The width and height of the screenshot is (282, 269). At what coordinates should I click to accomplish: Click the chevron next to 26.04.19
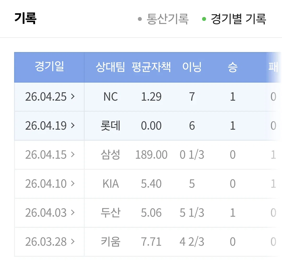tap(73, 125)
